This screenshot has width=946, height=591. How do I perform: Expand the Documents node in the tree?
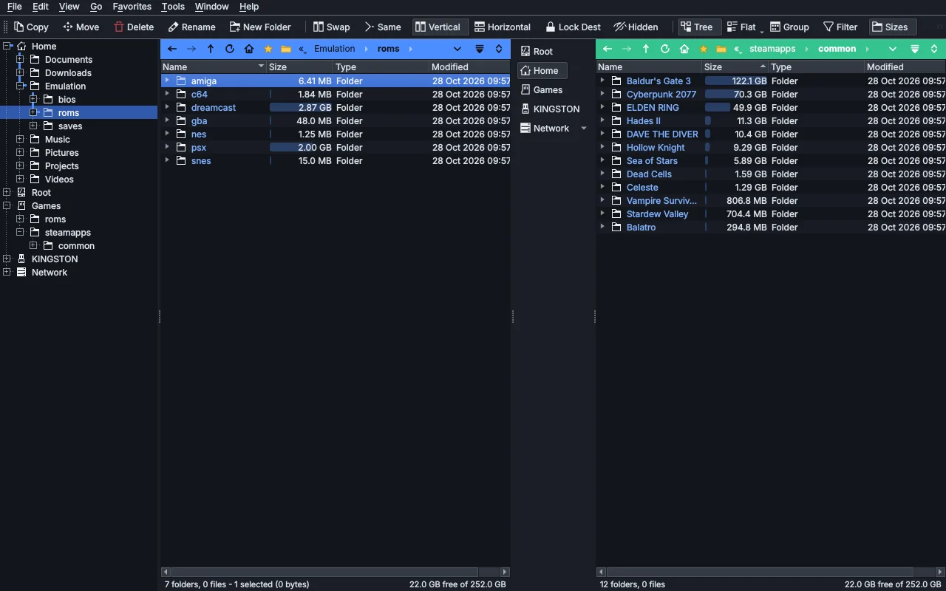coord(20,60)
